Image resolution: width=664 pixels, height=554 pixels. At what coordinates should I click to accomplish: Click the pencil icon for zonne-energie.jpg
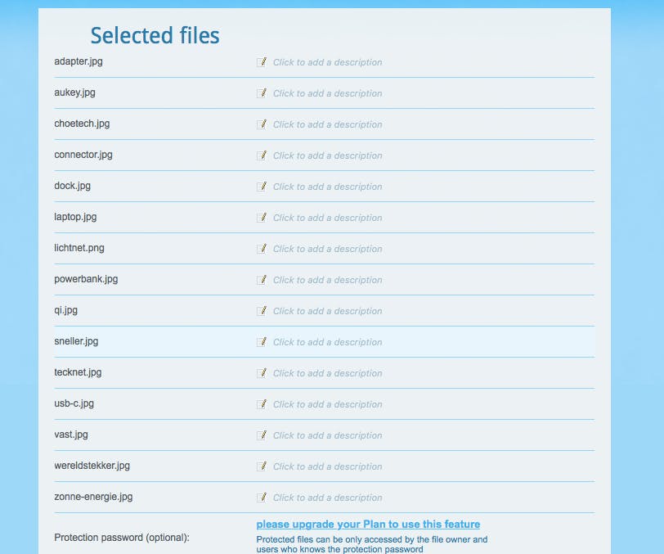click(x=262, y=497)
